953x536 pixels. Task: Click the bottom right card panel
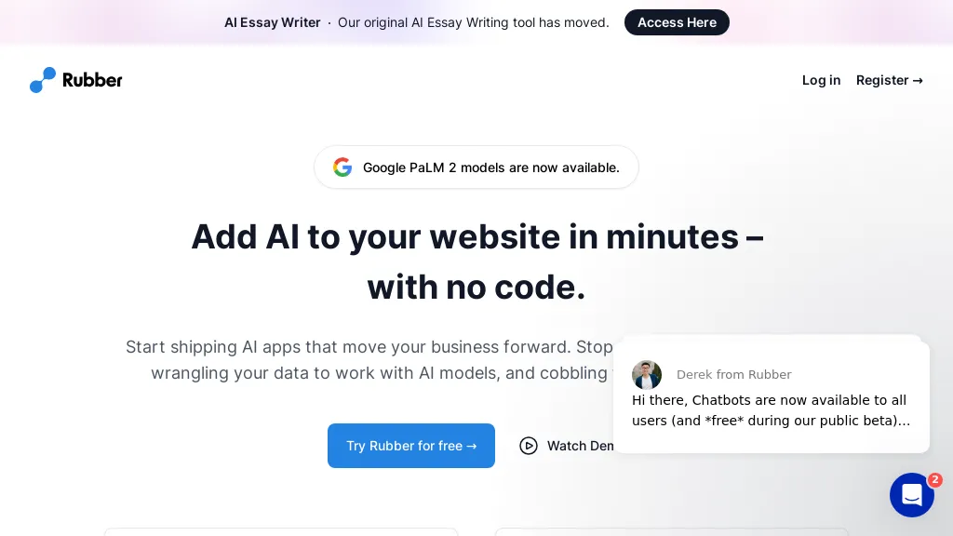671,531
